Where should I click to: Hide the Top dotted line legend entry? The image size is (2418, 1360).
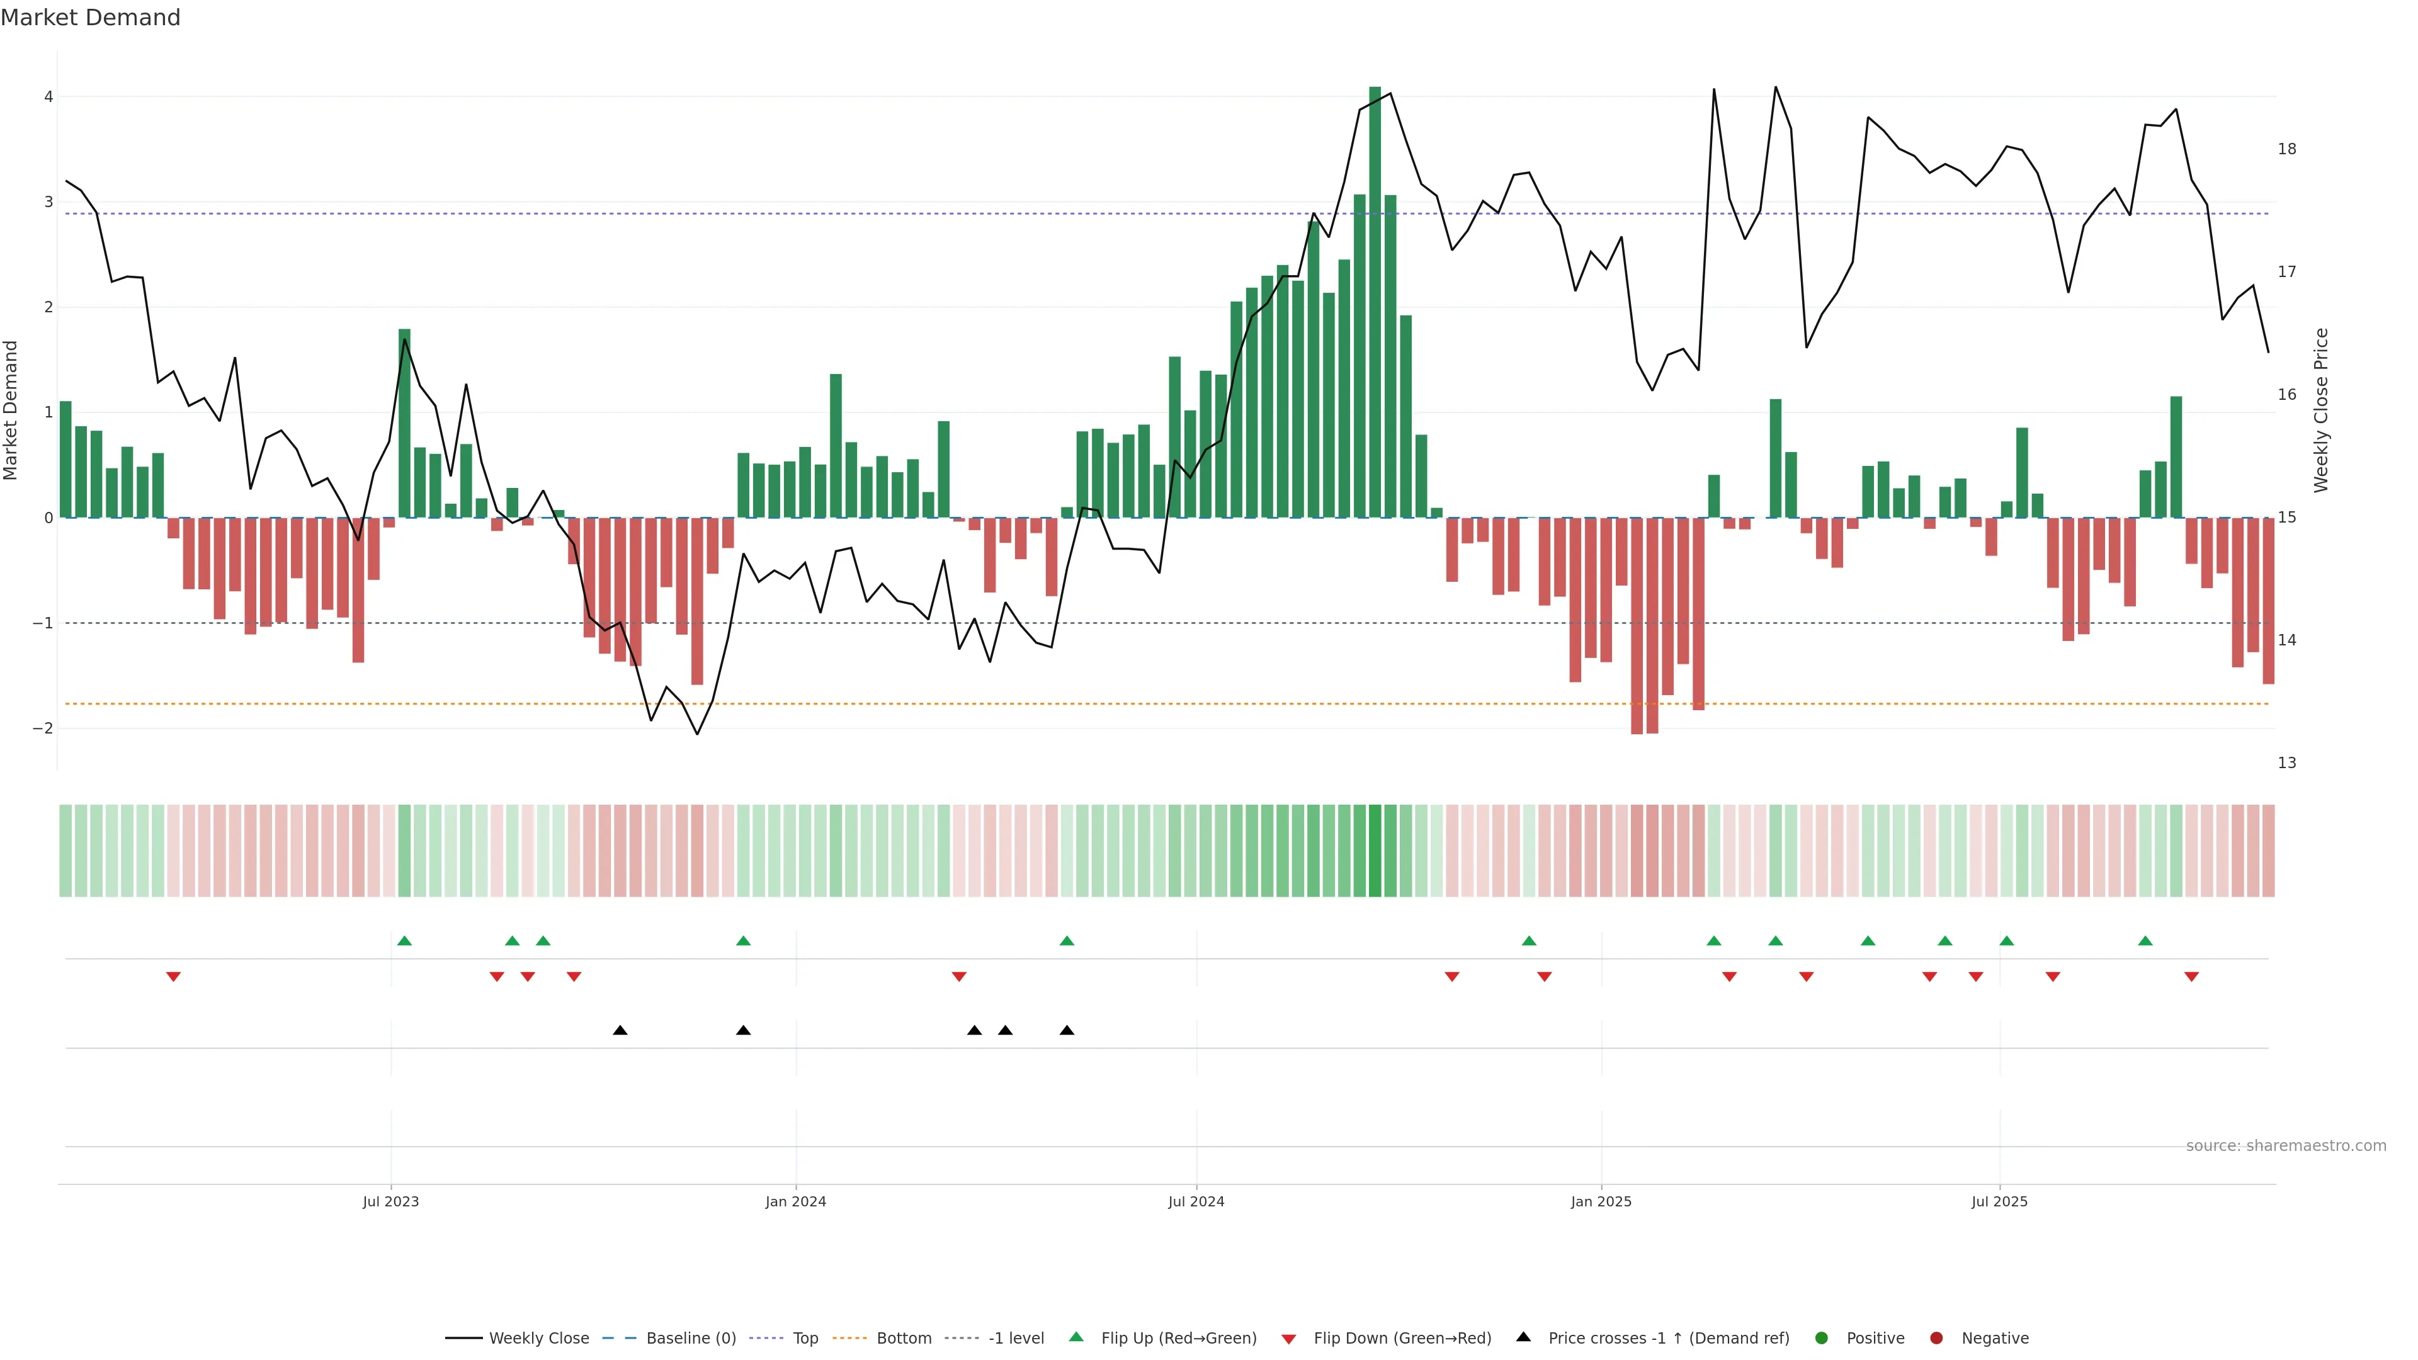tap(805, 1339)
